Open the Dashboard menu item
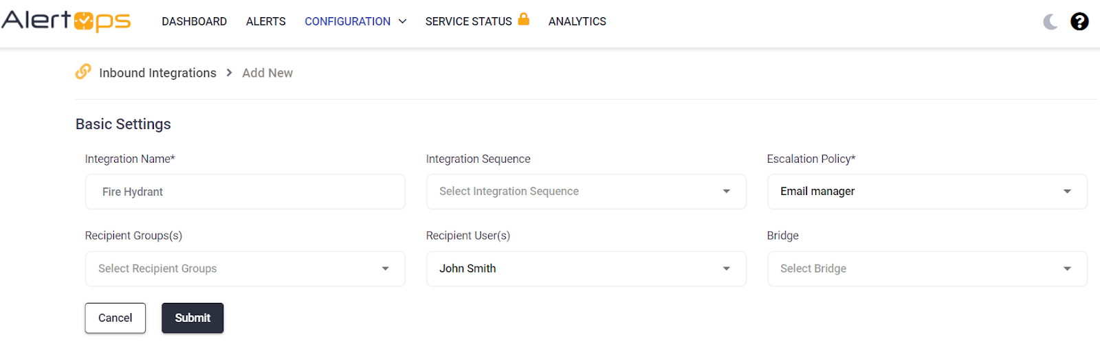Image resolution: width=1100 pixels, height=344 pixels. 194,22
